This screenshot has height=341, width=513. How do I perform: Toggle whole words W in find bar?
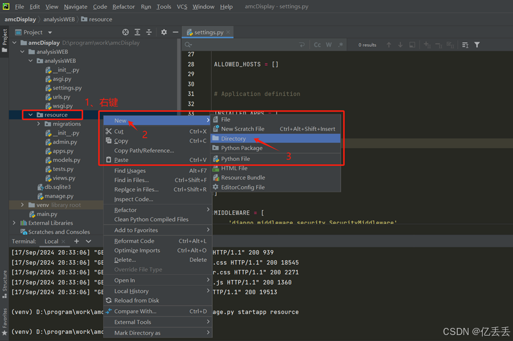pyautogui.click(x=329, y=45)
